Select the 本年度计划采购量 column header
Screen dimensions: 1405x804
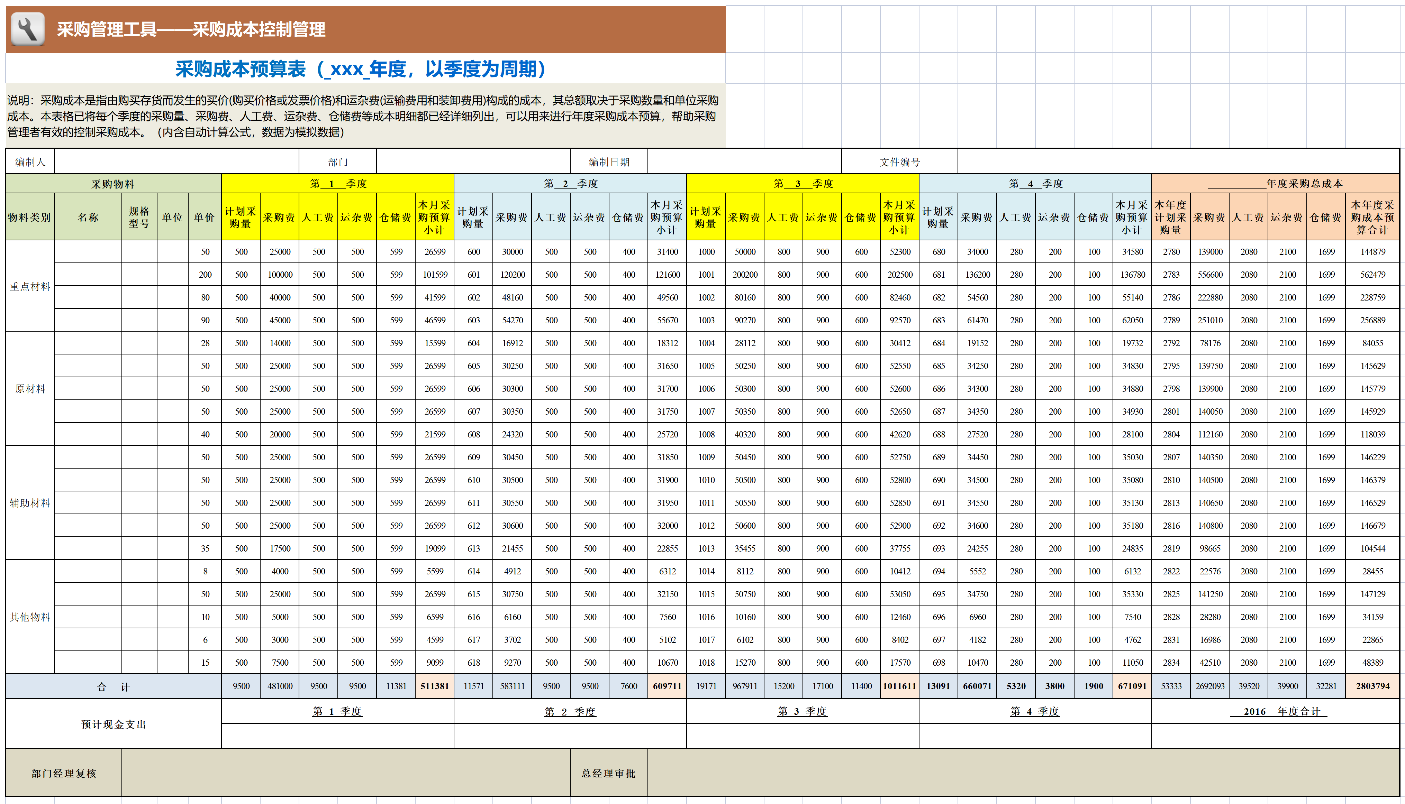coord(1171,217)
